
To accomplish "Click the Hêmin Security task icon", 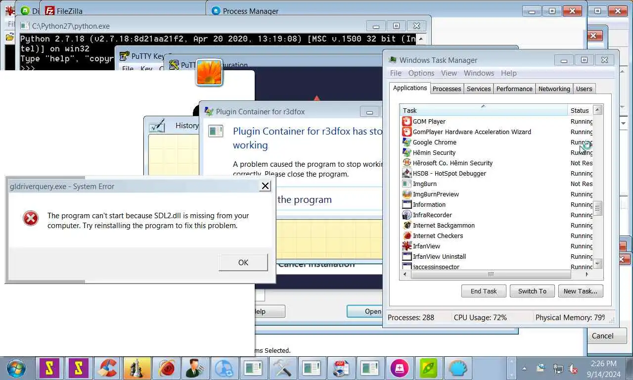I will click(407, 152).
